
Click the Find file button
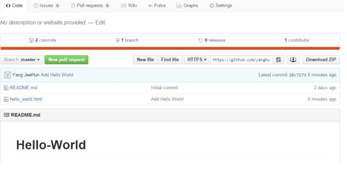pos(170,60)
